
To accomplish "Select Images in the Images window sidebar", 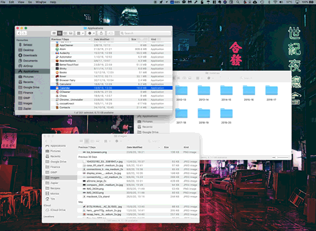I will point(60,178).
